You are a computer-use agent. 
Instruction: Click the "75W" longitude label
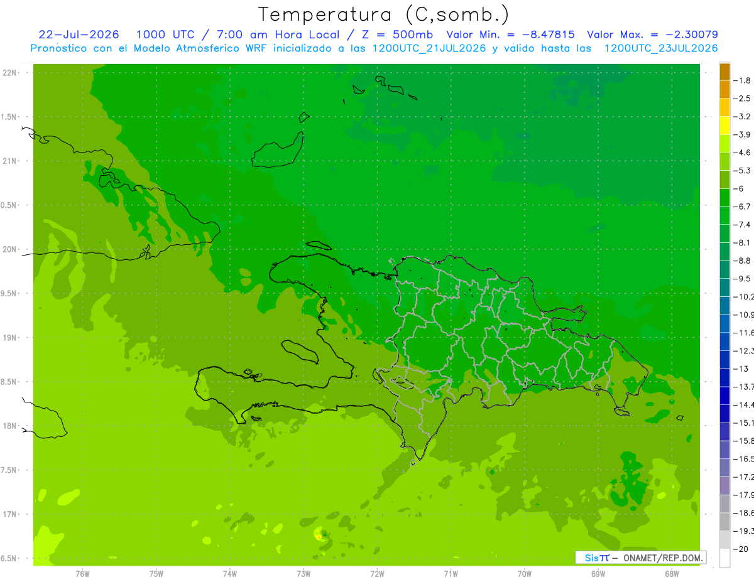point(156,573)
